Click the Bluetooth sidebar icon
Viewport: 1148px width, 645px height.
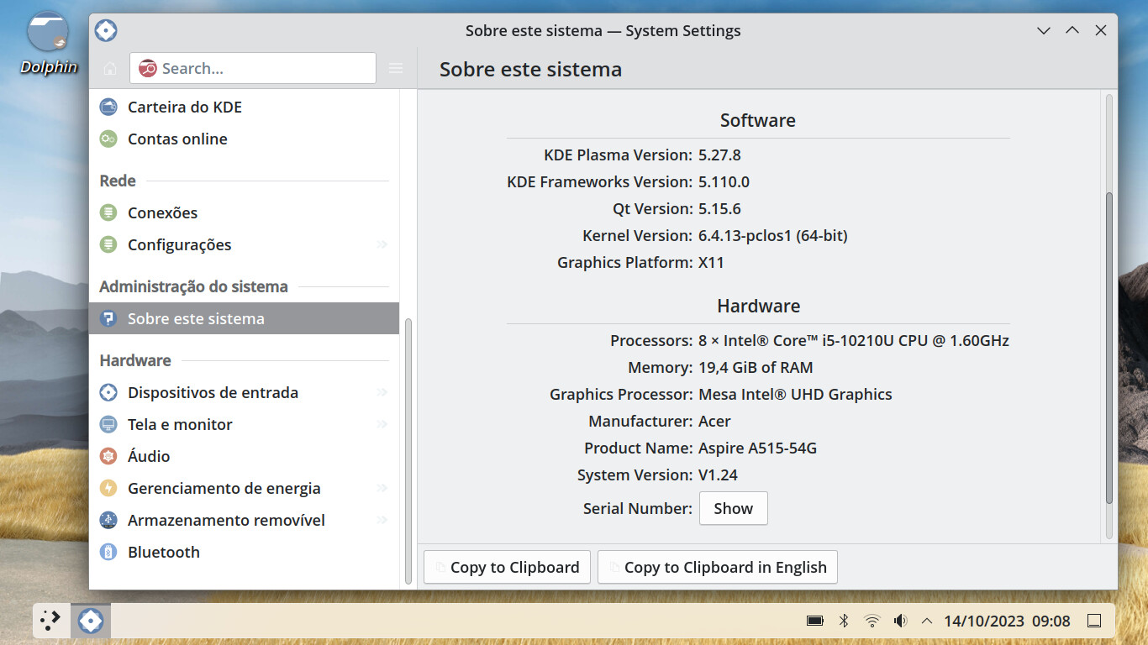point(108,553)
